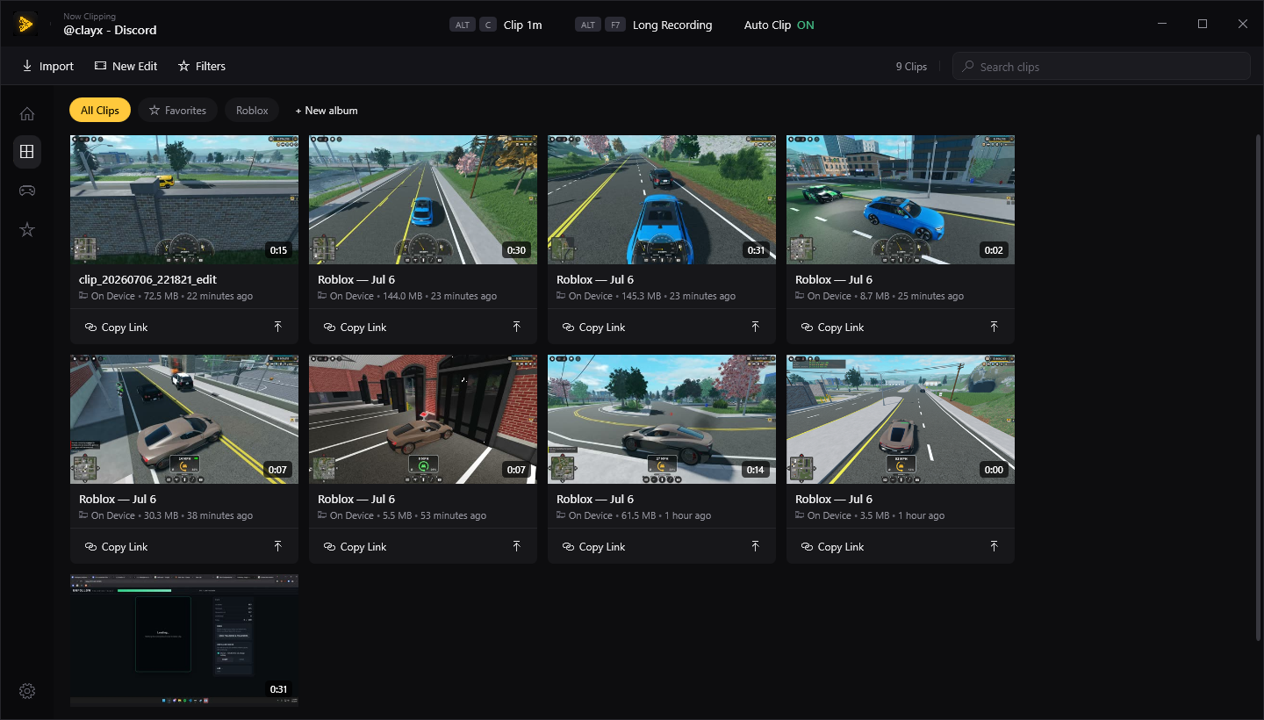Screen dimensions: 1264x720
Task: Click folder icon beside 61.5 MB clip info
Action: [561, 515]
